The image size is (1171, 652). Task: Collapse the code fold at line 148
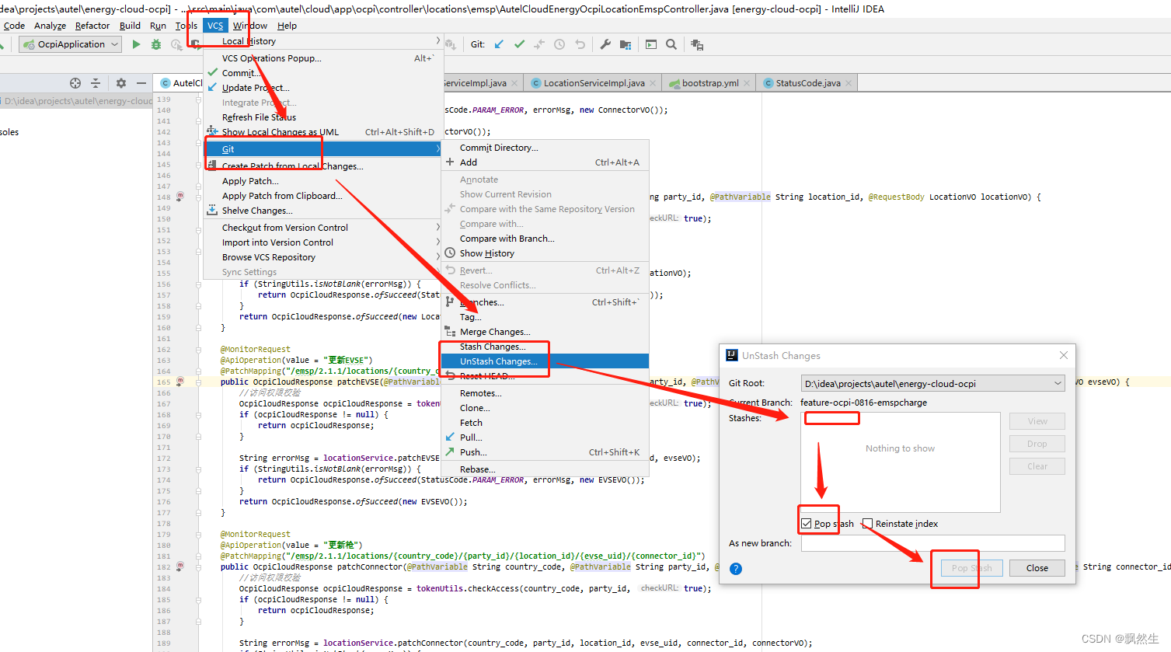pyautogui.click(x=199, y=197)
